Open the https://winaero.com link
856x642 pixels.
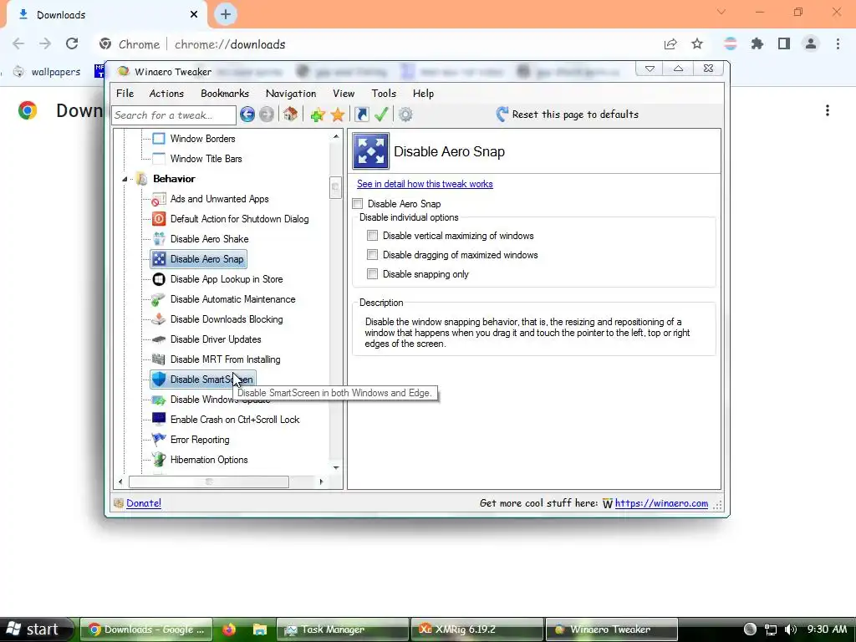click(x=661, y=503)
